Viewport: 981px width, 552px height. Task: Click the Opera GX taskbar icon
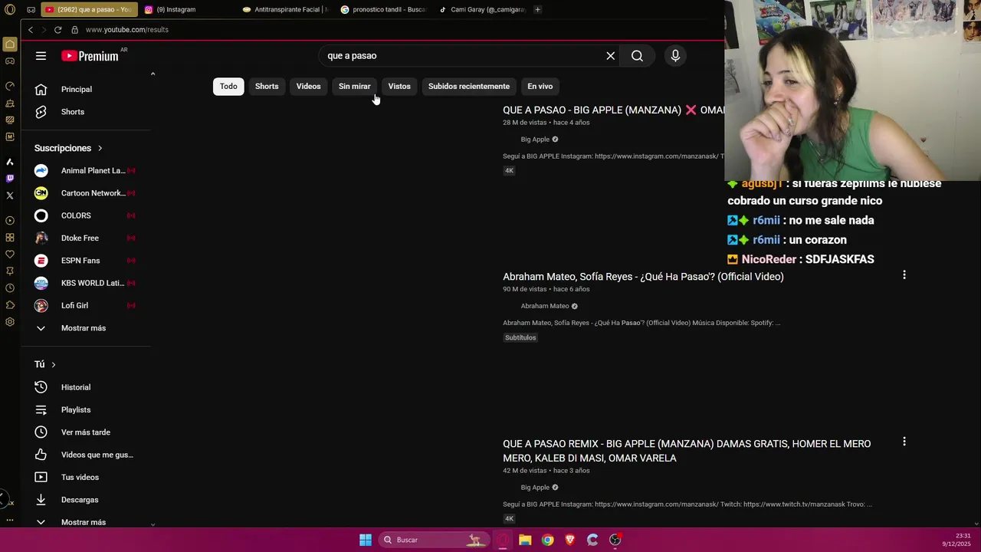(x=503, y=540)
